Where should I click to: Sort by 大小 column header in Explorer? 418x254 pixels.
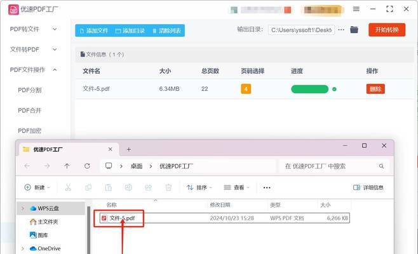[325, 205]
